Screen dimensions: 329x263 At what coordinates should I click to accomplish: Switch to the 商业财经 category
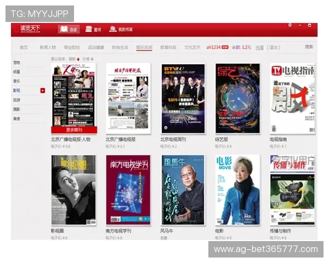coord(72,47)
